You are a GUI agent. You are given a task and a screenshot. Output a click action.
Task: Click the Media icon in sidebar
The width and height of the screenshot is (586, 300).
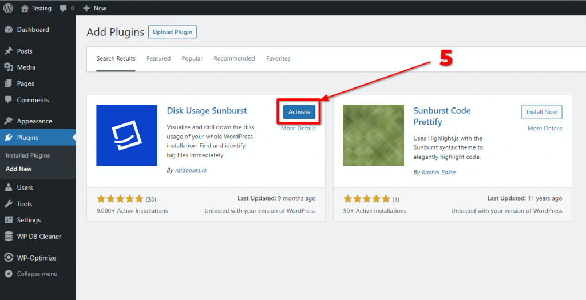pos(9,67)
